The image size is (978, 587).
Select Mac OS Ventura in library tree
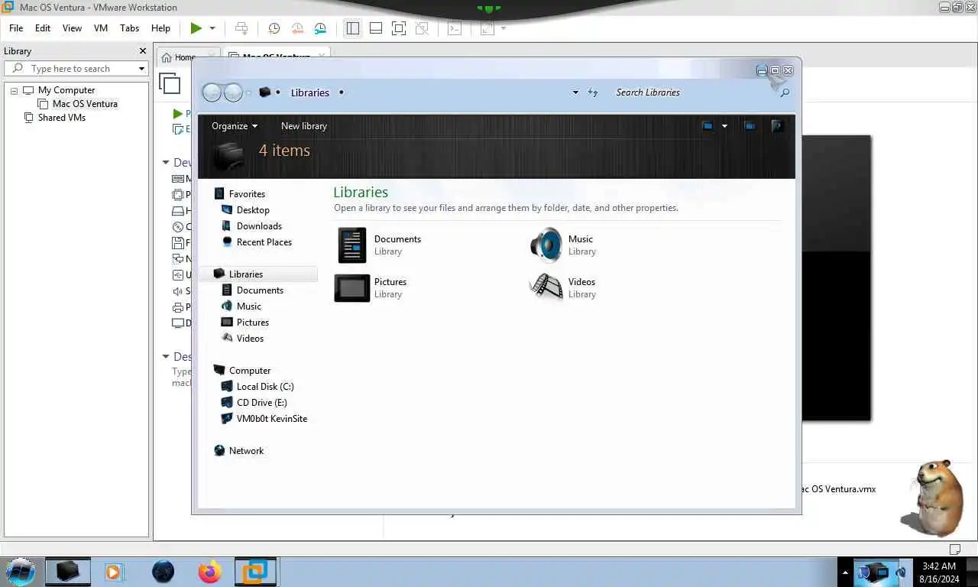85,104
